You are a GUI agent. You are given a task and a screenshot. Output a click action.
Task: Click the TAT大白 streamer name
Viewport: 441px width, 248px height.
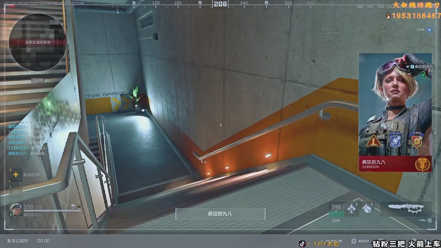[326, 244]
